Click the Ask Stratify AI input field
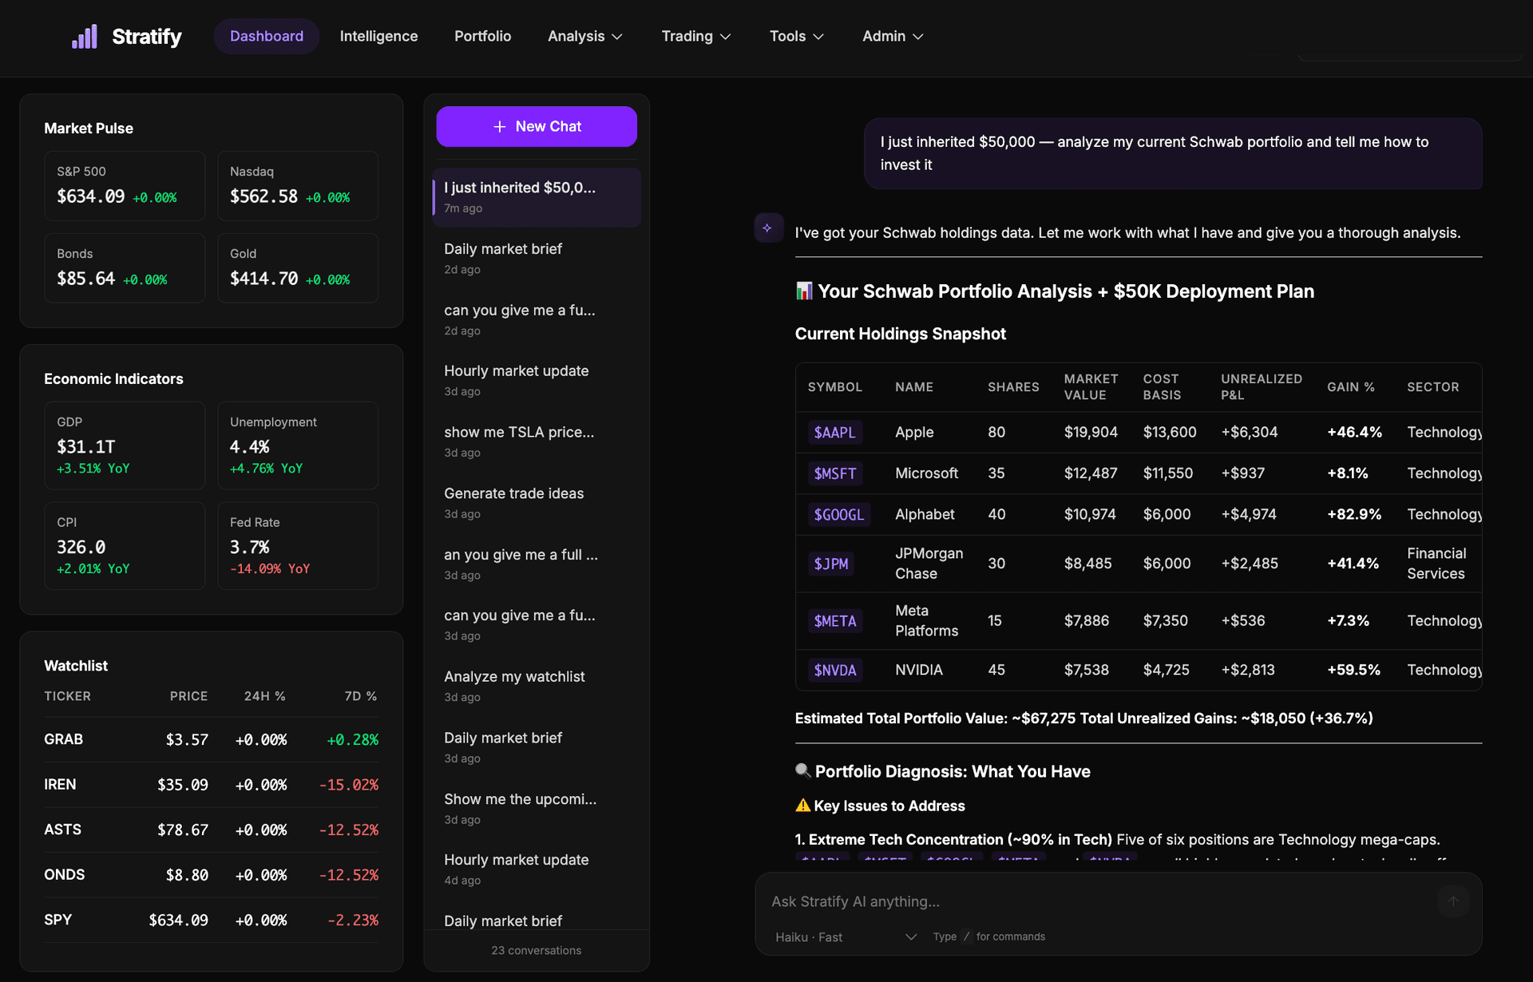The width and height of the screenshot is (1533, 982). (1038, 901)
